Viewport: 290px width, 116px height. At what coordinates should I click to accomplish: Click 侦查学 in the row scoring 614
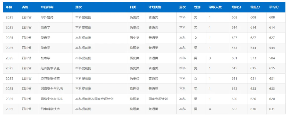point(45,27)
